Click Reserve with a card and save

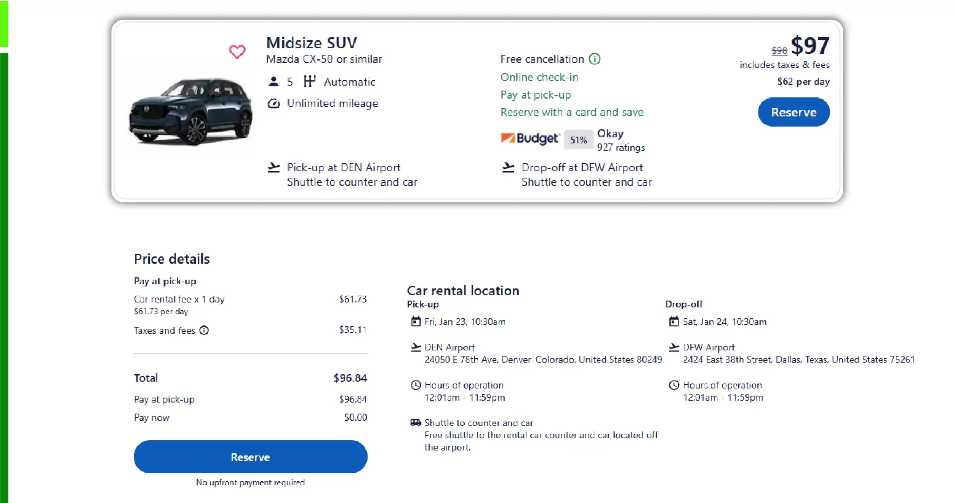[x=572, y=112]
